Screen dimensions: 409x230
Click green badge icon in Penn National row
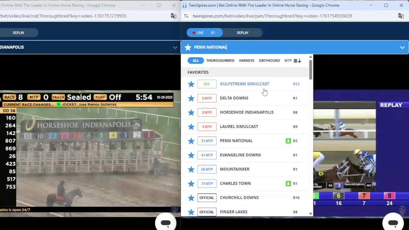pos(288,141)
